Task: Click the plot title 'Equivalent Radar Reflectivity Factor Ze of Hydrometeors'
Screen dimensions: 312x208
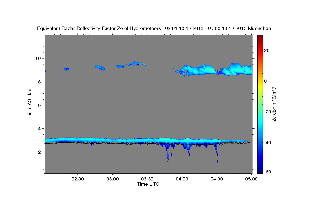Action: (x=99, y=29)
